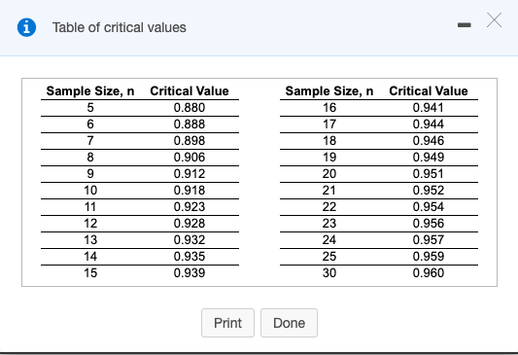Select critical value 0.960 for n=30
This screenshot has width=518, height=355.
coord(429,273)
